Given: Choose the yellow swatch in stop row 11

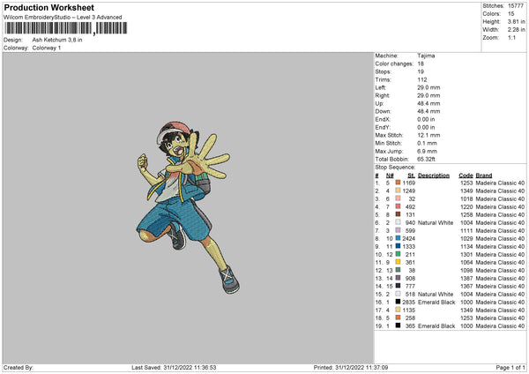Looking at the screenshot, I should pos(399,262).
